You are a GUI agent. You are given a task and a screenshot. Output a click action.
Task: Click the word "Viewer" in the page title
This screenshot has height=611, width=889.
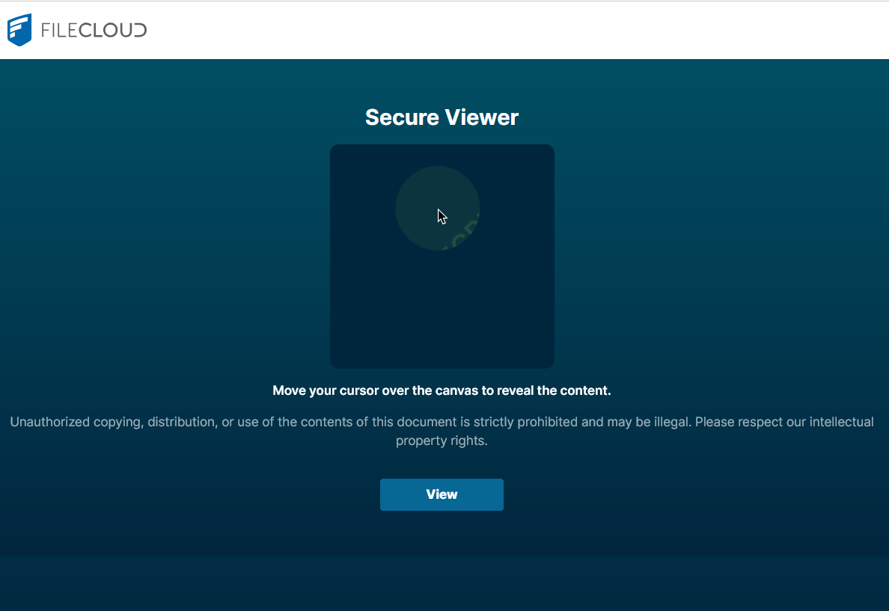[481, 117]
